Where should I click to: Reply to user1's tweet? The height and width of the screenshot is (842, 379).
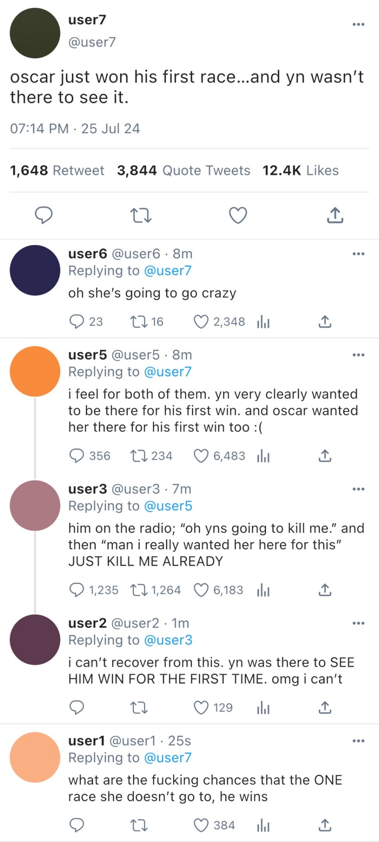click(77, 825)
